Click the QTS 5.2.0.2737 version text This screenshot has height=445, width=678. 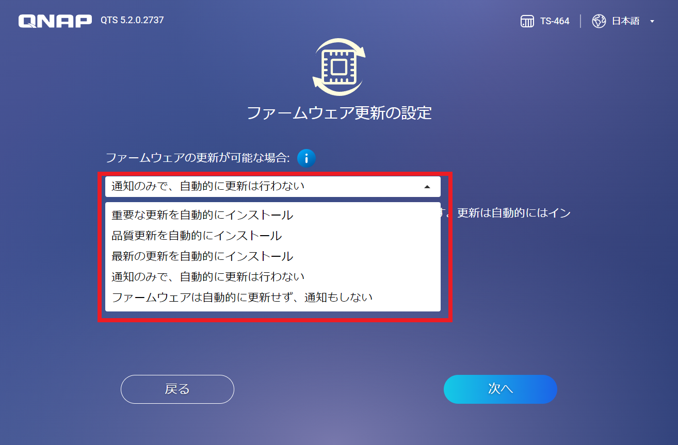[x=132, y=21]
